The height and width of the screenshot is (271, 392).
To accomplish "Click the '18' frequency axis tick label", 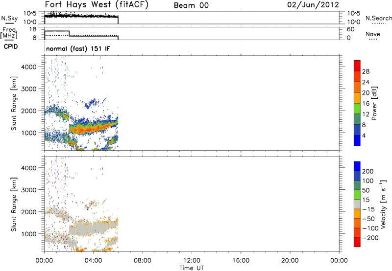I will 33,29.
